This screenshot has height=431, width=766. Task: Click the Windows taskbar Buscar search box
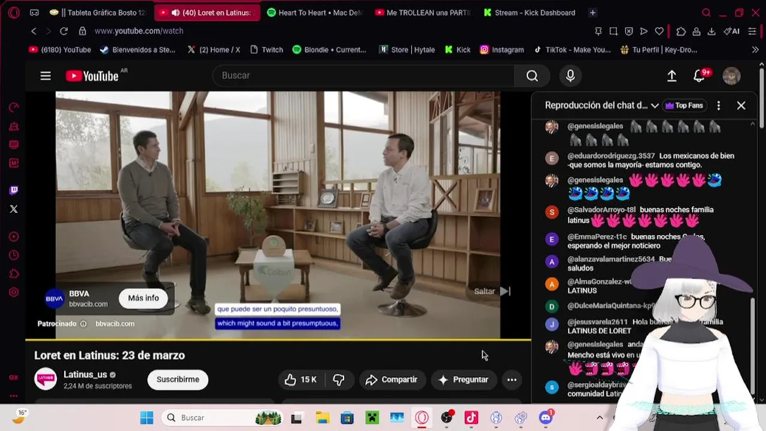pos(221,418)
